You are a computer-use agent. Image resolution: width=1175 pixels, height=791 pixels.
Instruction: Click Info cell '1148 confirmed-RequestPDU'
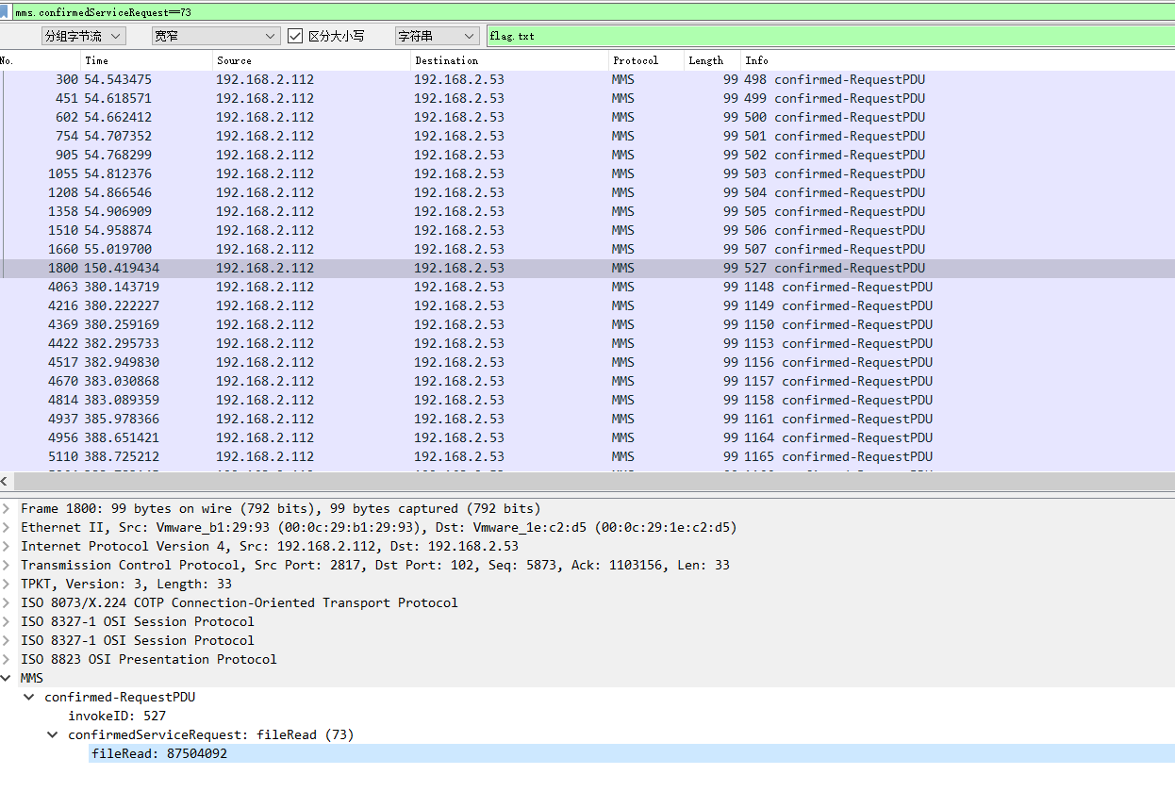838,287
